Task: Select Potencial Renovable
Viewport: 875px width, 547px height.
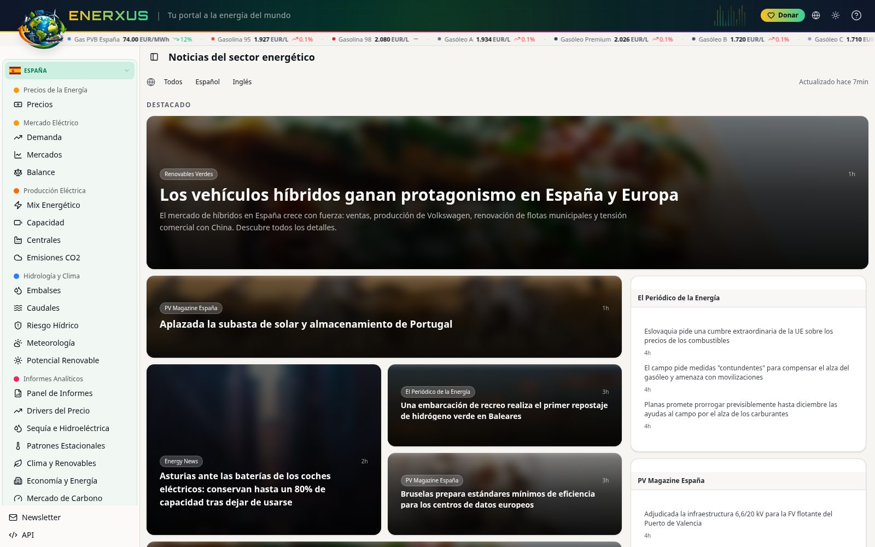Action: (69, 360)
